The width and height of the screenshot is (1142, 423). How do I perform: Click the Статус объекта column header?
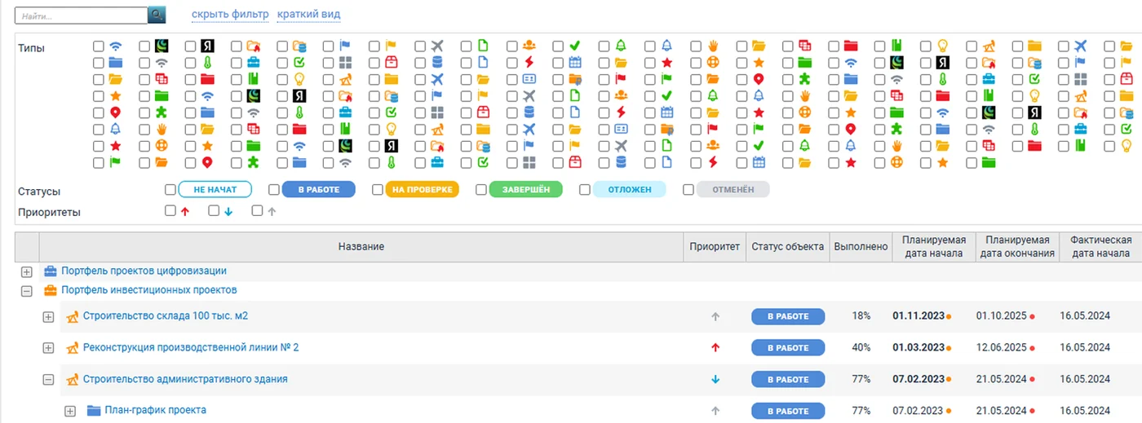(788, 246)
